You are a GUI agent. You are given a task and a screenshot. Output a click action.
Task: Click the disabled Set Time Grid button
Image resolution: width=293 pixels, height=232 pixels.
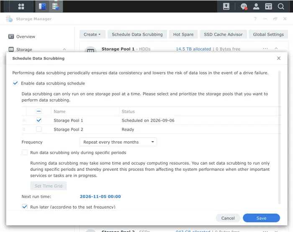pos(49,186)
